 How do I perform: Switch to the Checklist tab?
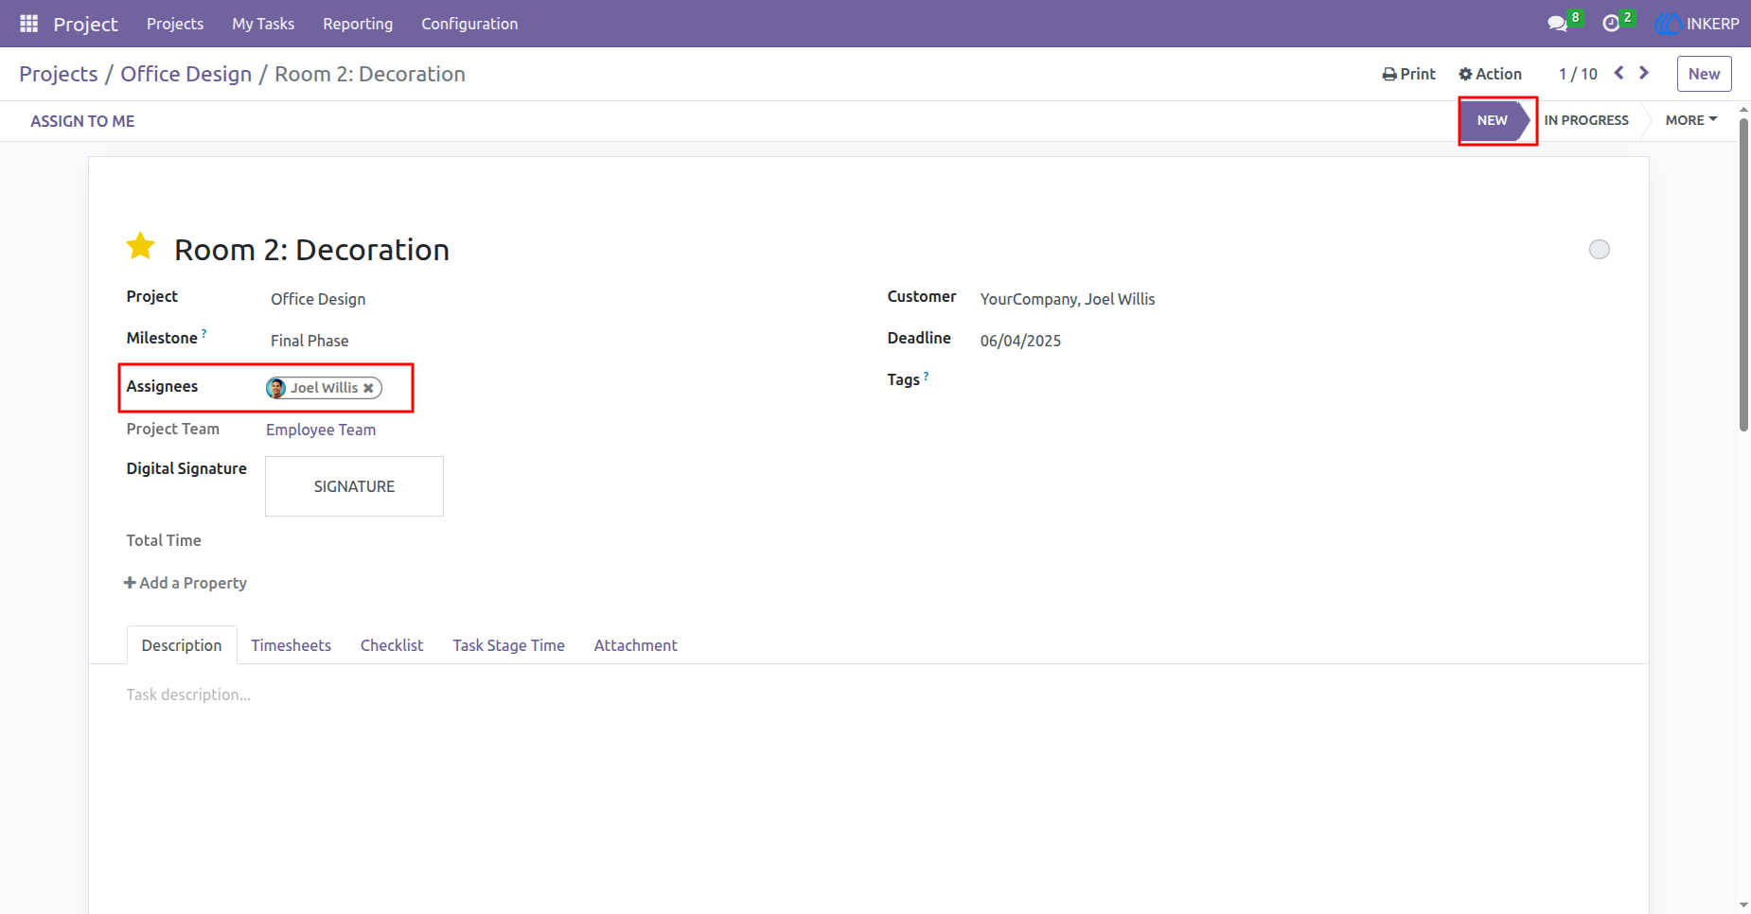pyautogui.click(x=392, y=645)
